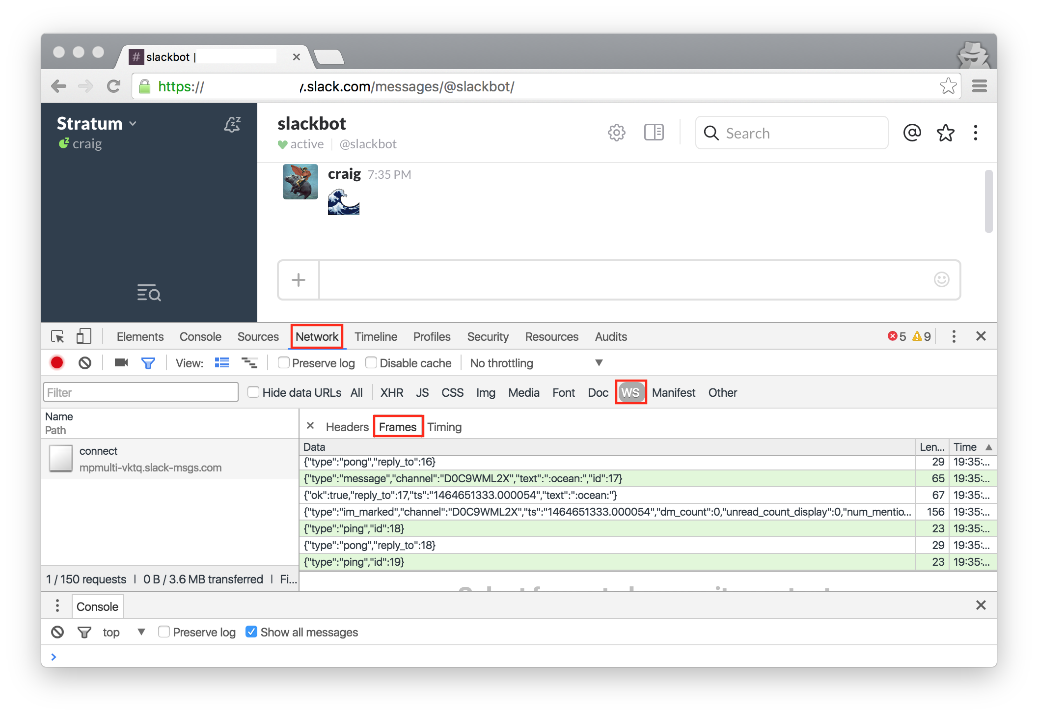Open Slack mentions with the @ icon
The image size is (1038, 716).
911,133
